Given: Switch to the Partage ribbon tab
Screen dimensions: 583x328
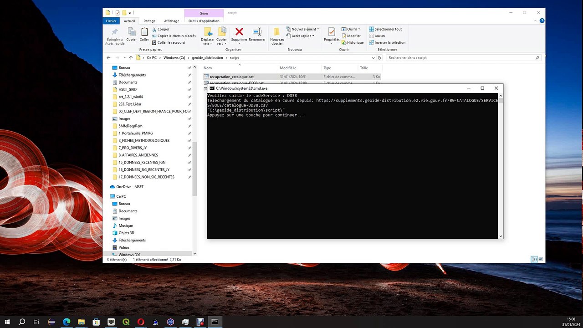Looking at the screenshot, I should pos(149,21).
